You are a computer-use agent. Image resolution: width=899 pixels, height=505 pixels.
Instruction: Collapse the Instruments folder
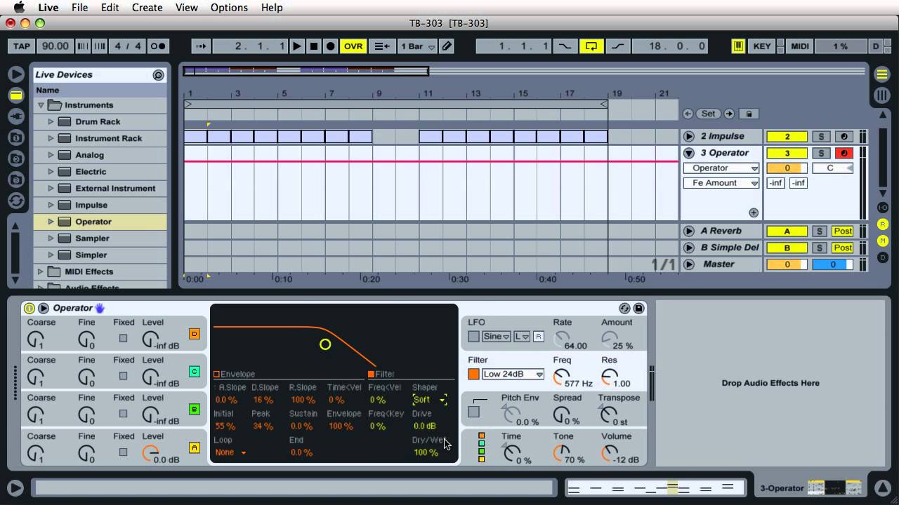[41, 105]
